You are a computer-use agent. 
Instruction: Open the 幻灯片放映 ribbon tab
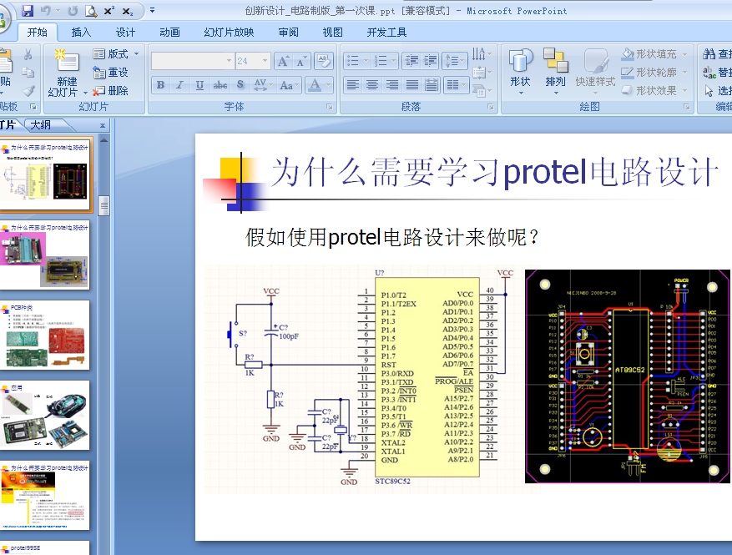pos(230,33)
